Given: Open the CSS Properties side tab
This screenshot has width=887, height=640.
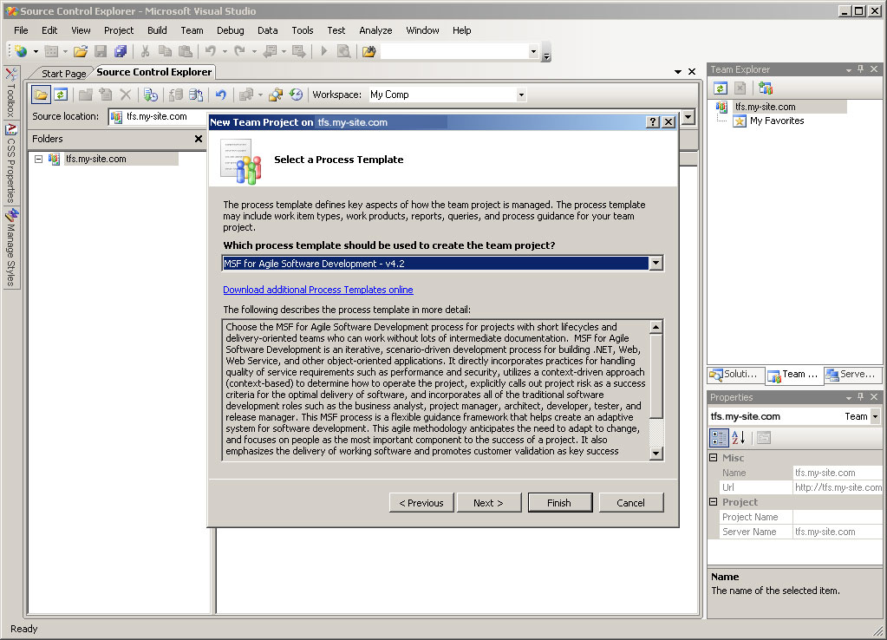Looking at the screenshot, I should pos(10,164).
